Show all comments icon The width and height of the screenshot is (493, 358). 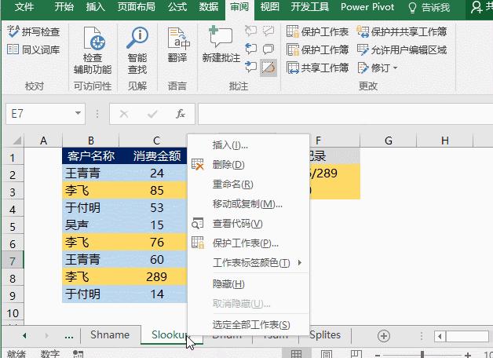(268, 49)
